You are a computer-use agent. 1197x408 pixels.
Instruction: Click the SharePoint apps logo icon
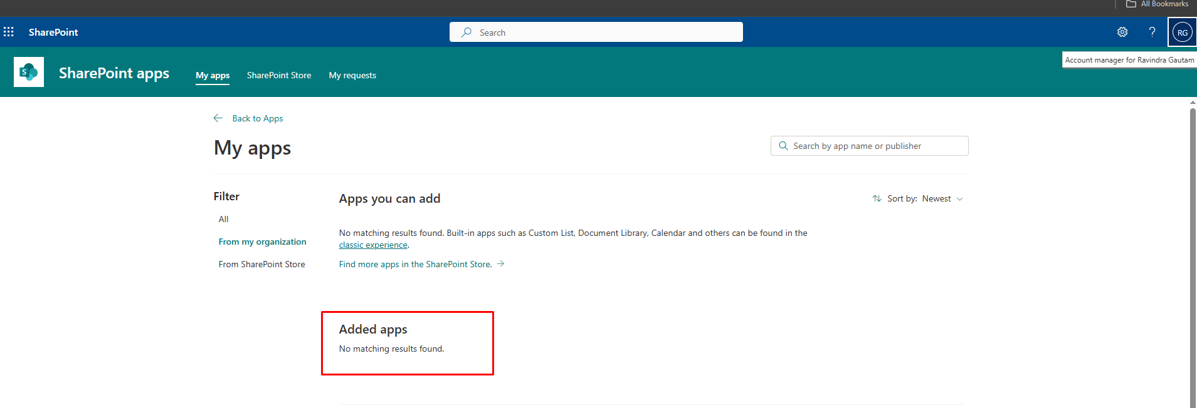[x=29, y=72]
